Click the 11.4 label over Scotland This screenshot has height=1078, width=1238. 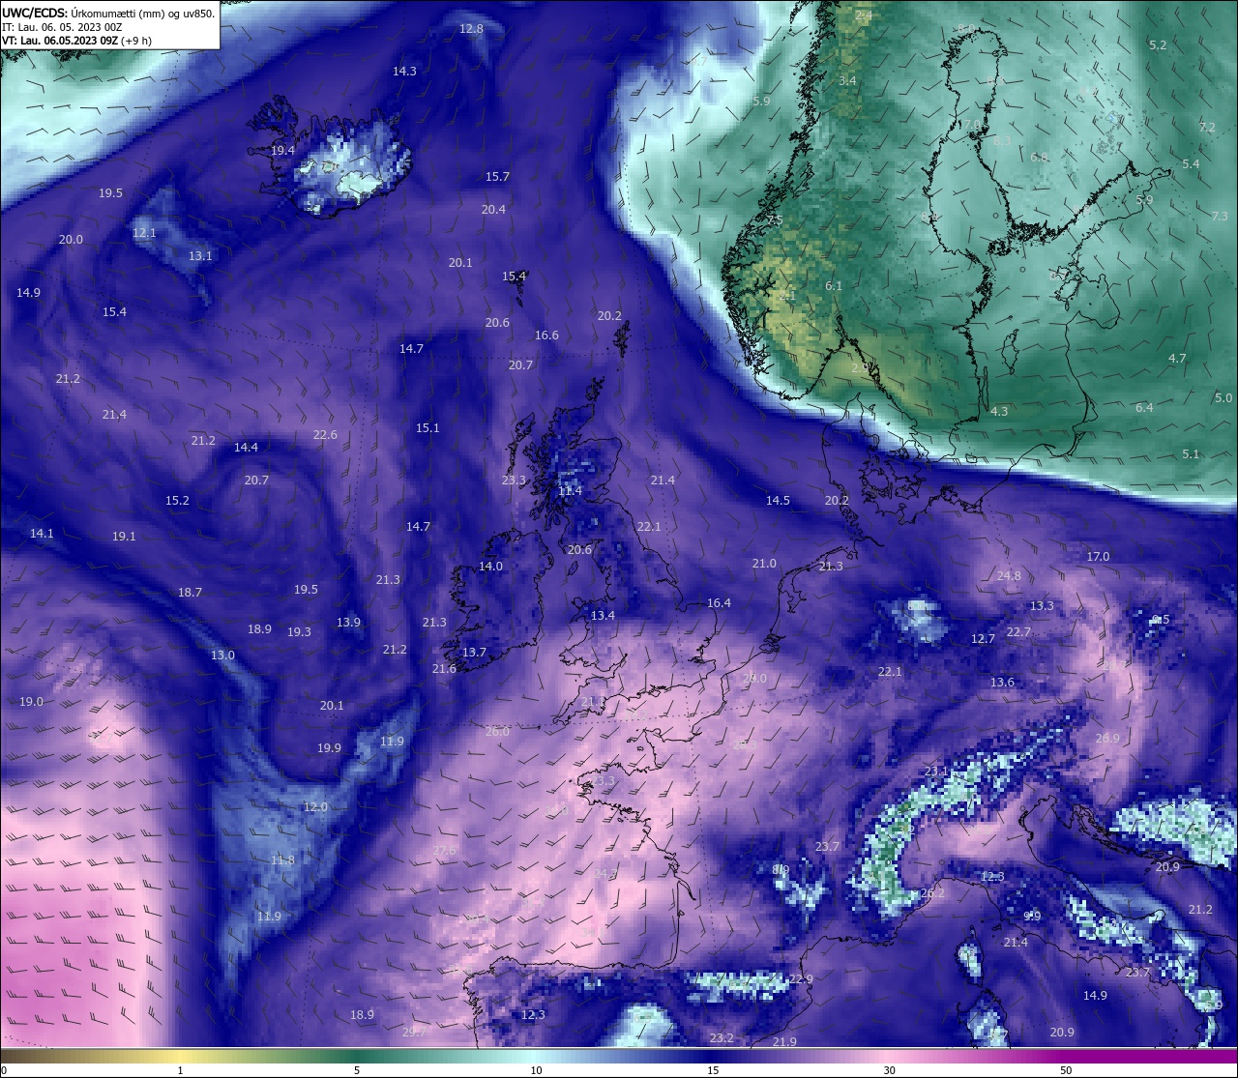click(x=571, y=491)
